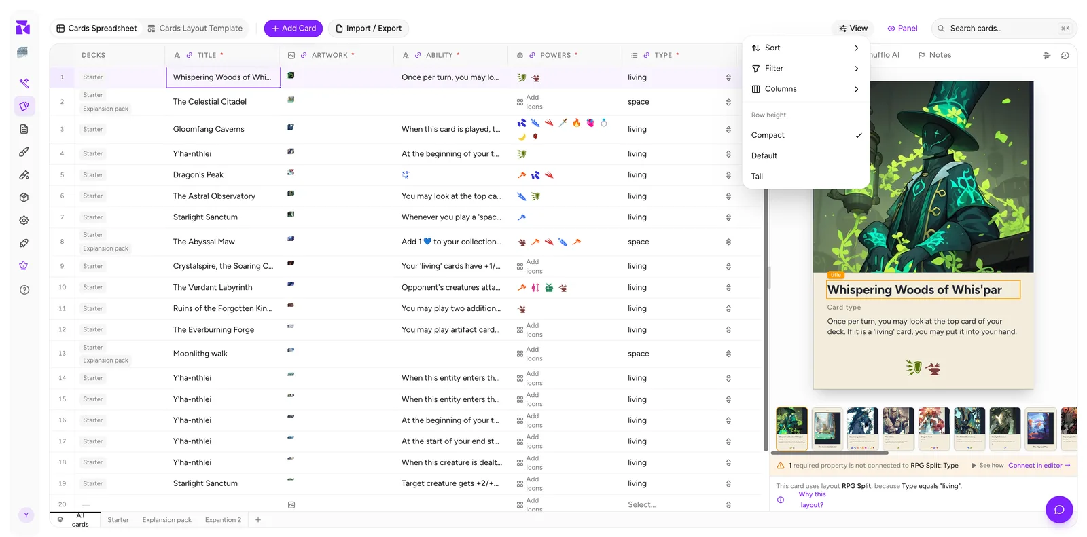The image size is (1087, 537).
Task: Open the paint bucket sidebar icon
Action: 24,174
